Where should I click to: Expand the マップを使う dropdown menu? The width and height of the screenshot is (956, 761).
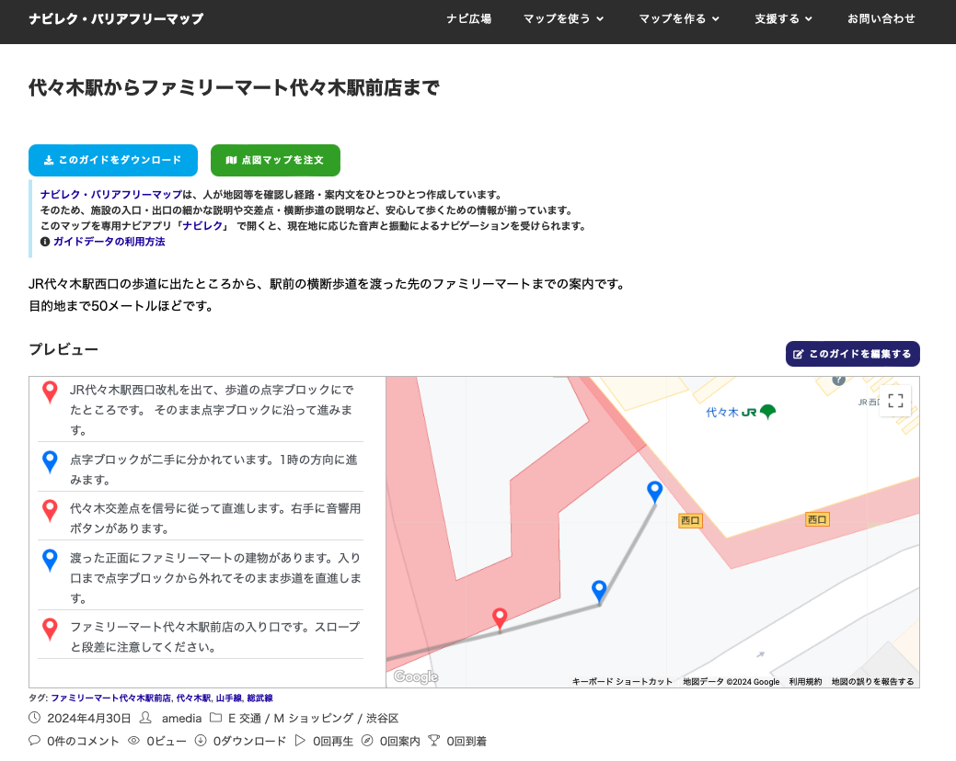pos(563,18)
